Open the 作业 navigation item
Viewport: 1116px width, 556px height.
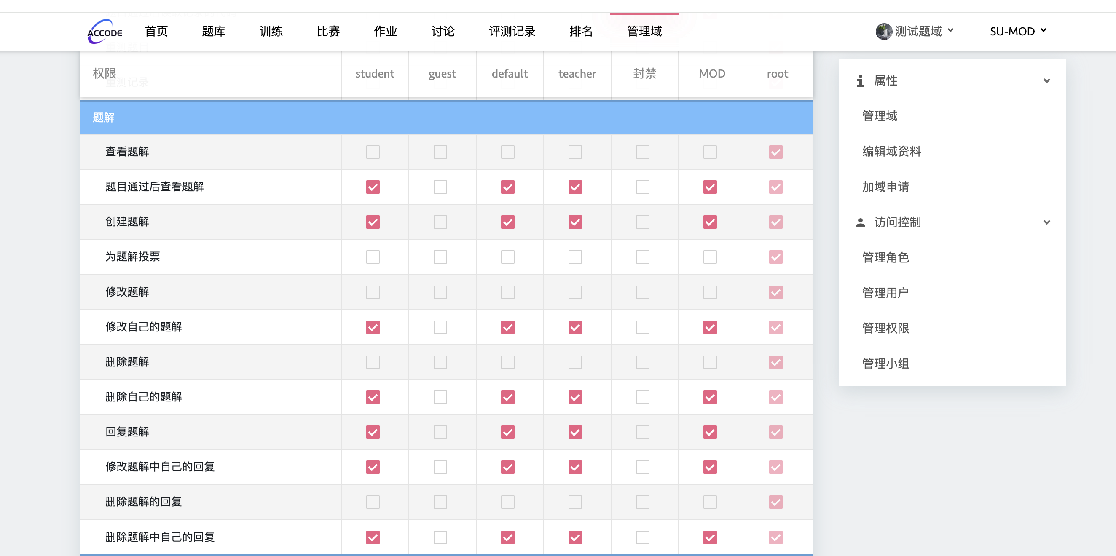(x=385, y=31)
